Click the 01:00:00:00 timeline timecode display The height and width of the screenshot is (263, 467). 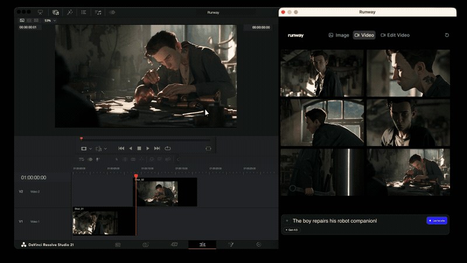(33, 178)
